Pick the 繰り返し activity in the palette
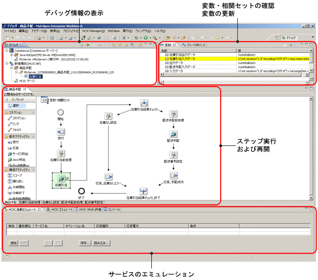 coord(15,181)
